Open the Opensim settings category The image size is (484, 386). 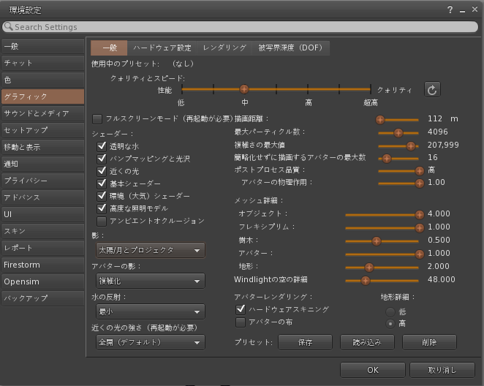(42, 281)
